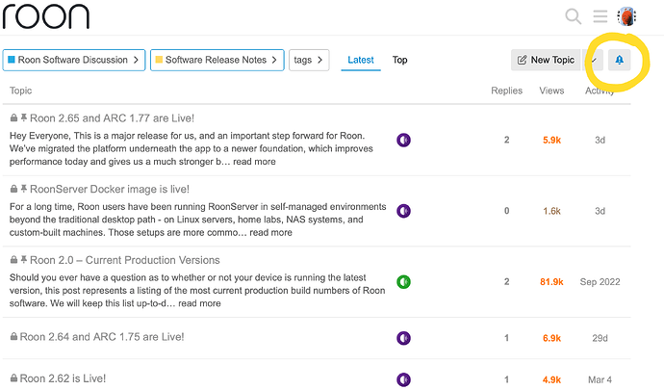Click views 1.6k for RoonServer Docker topic
This screenshot has height=390, width=664.
pyautogui.click(x=551, y=211)
